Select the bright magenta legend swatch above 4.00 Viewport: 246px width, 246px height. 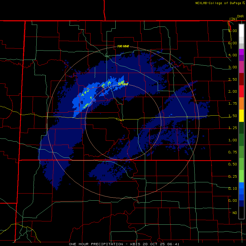pyautogui.click(x=241, y=52)
